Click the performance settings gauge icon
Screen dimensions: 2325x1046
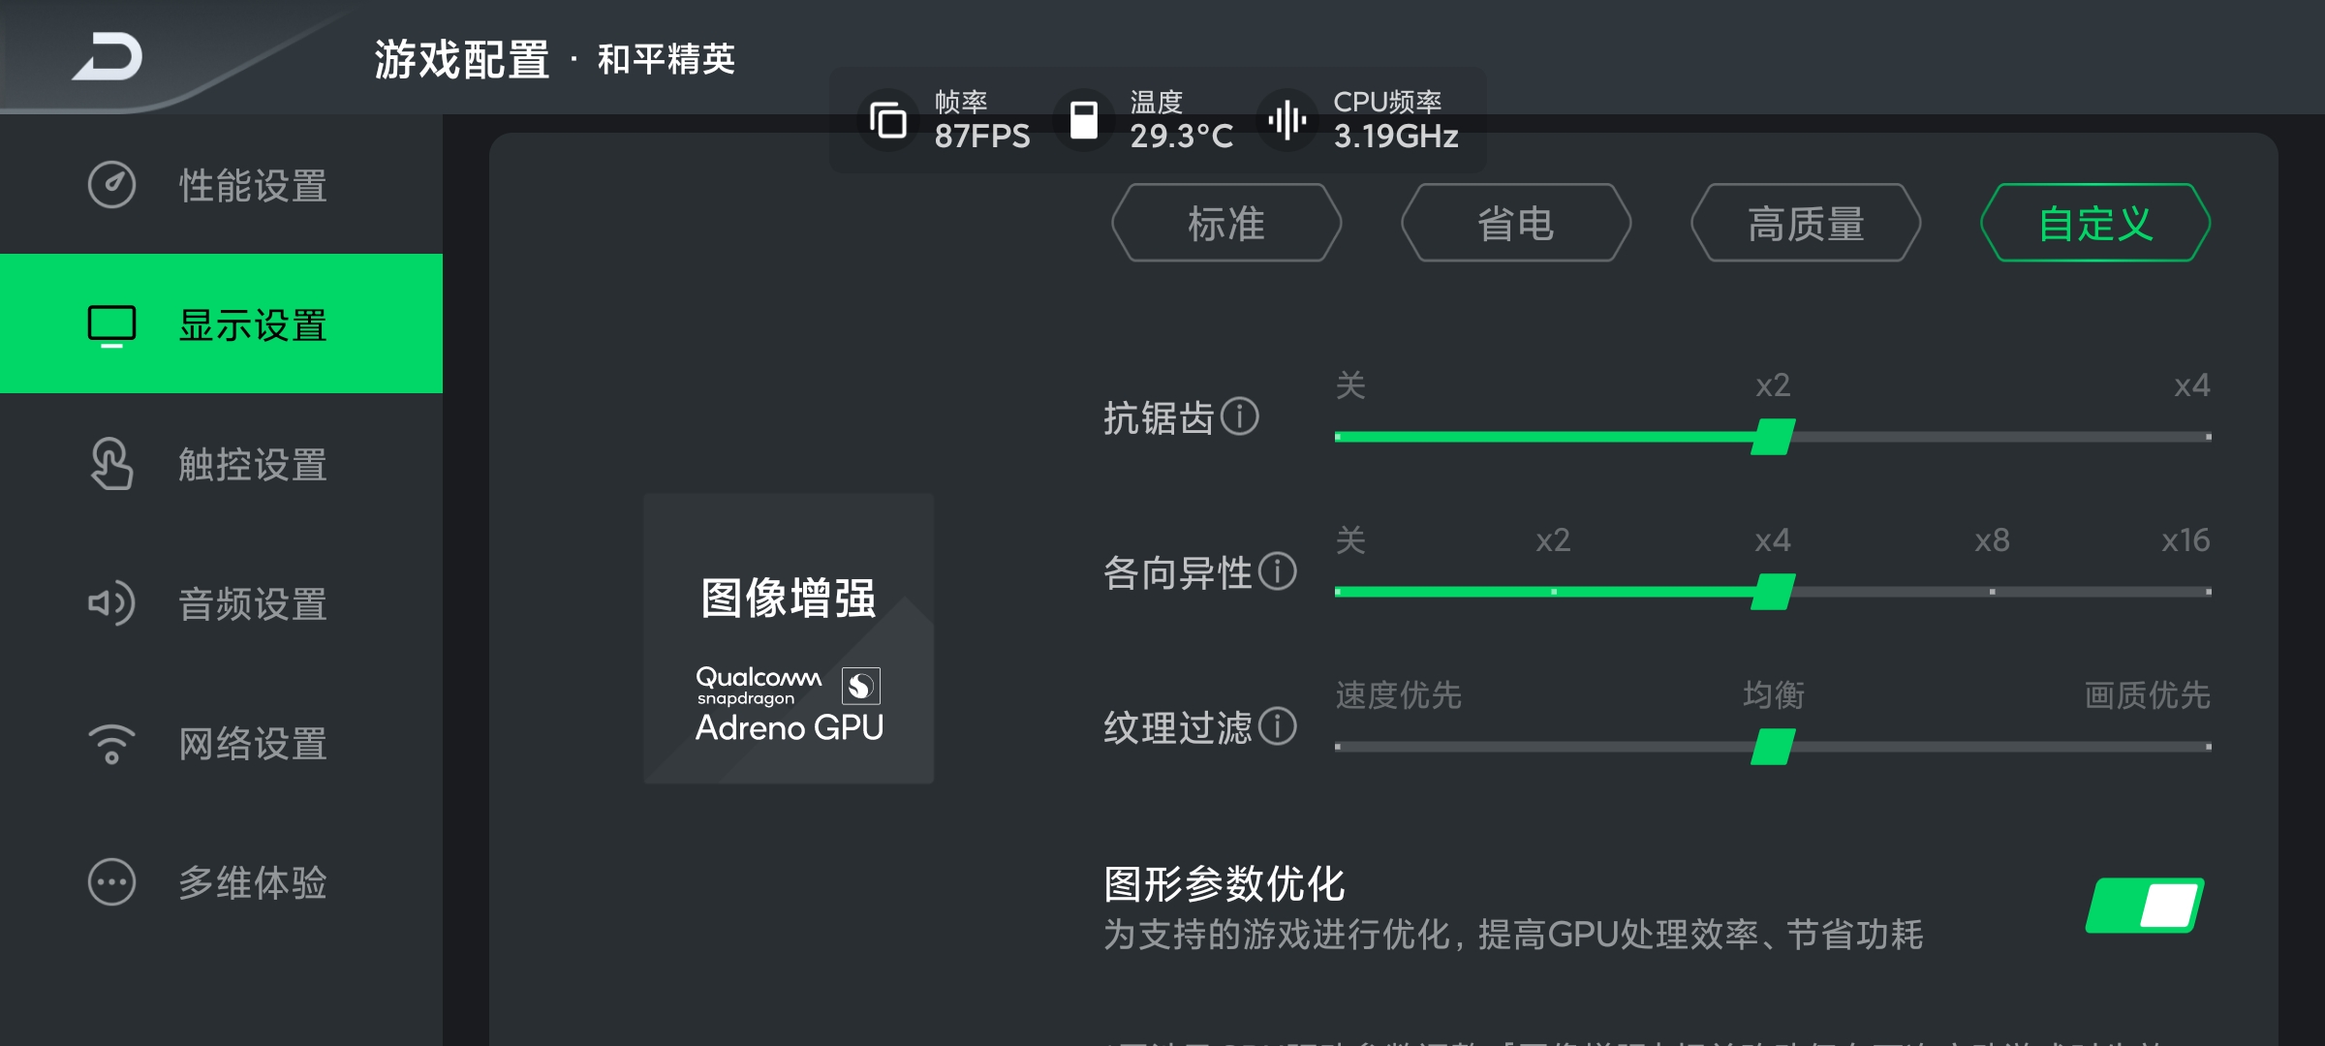coord(112,185)
